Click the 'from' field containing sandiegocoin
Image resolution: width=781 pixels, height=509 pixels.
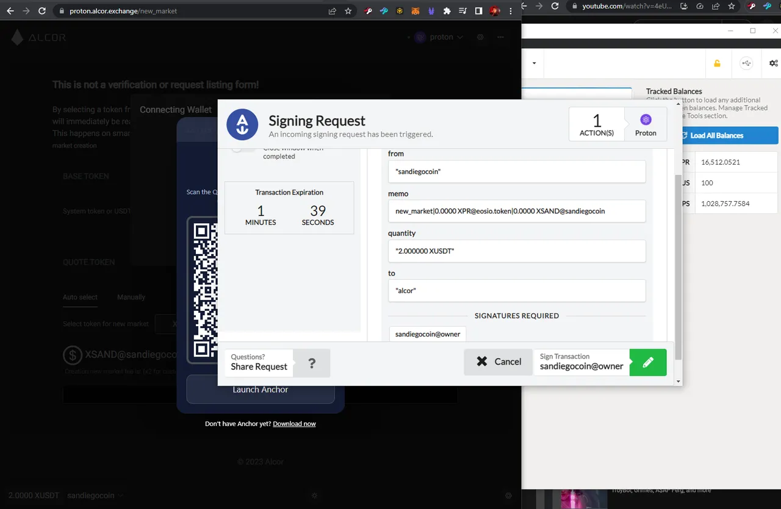(517, 171)
